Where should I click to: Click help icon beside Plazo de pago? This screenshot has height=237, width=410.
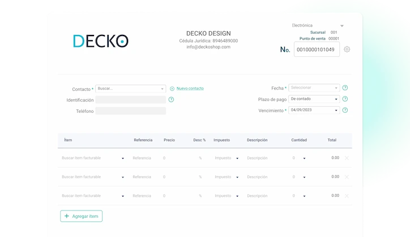(x=345, y=99)
